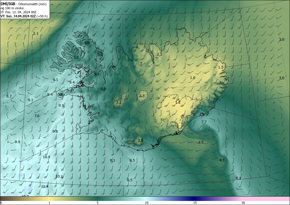The image size is (290, 205).
Task: Click the '(+50 h)' forecast offset label
Action: tap(42, 16)
